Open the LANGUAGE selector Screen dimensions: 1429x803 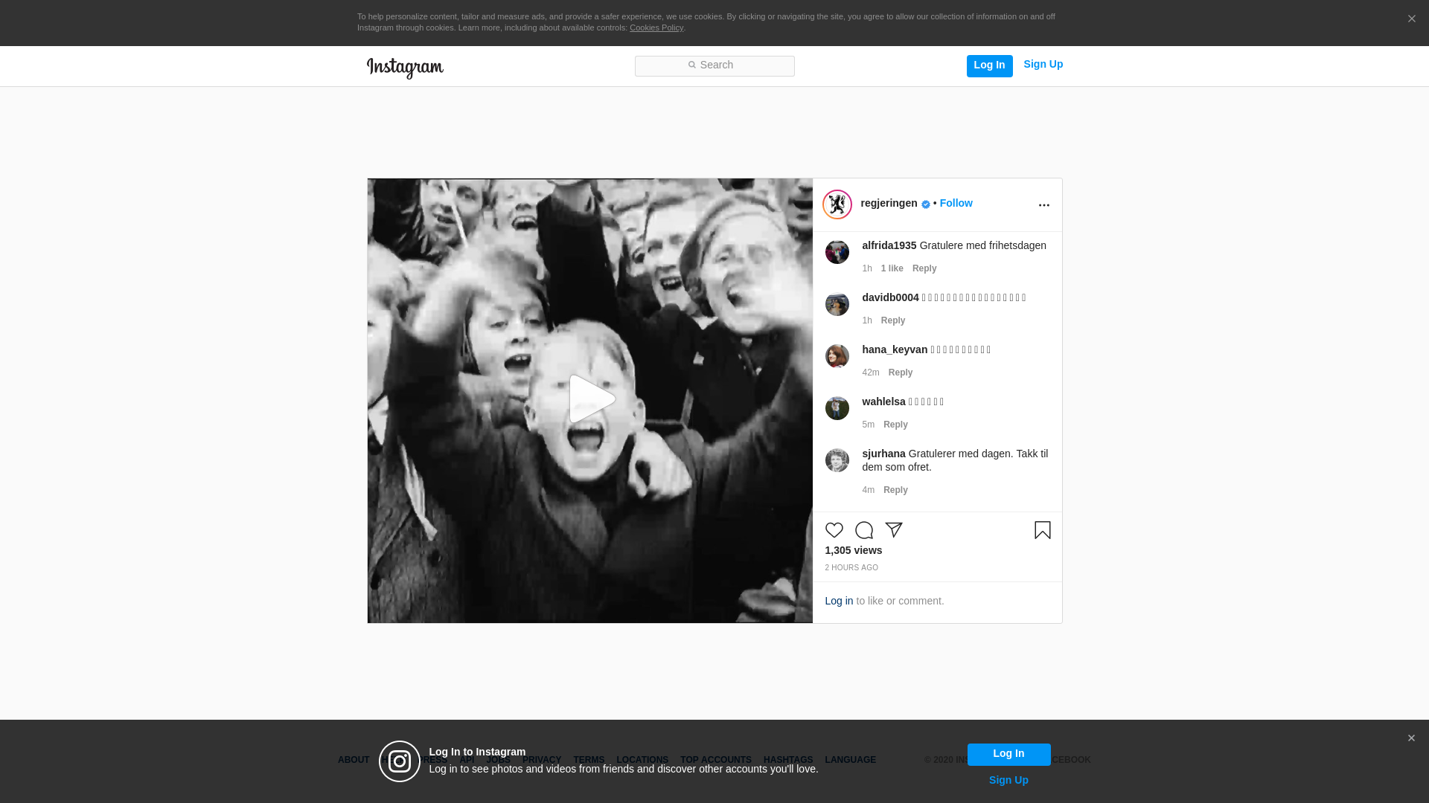(850, 760)
